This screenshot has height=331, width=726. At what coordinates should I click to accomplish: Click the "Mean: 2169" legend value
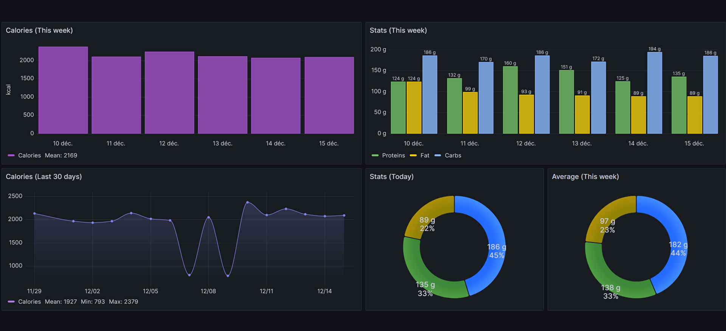click(x=61, y=156)
